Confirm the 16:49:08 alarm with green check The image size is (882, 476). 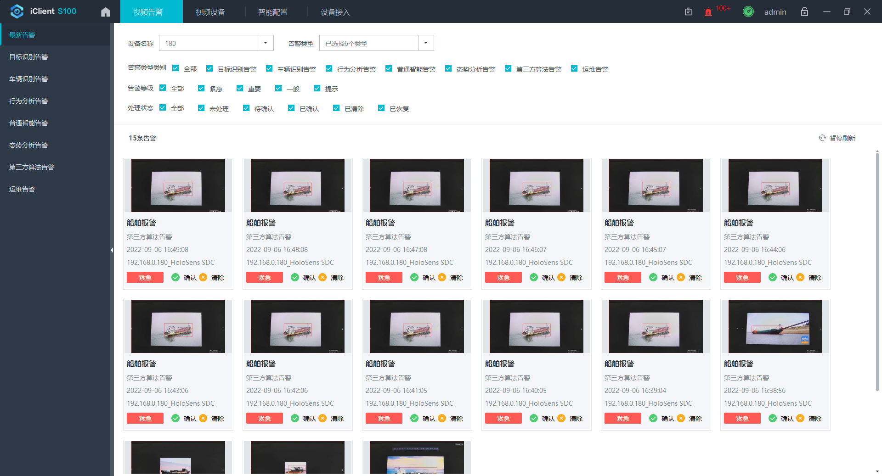[x=175, y=277]
